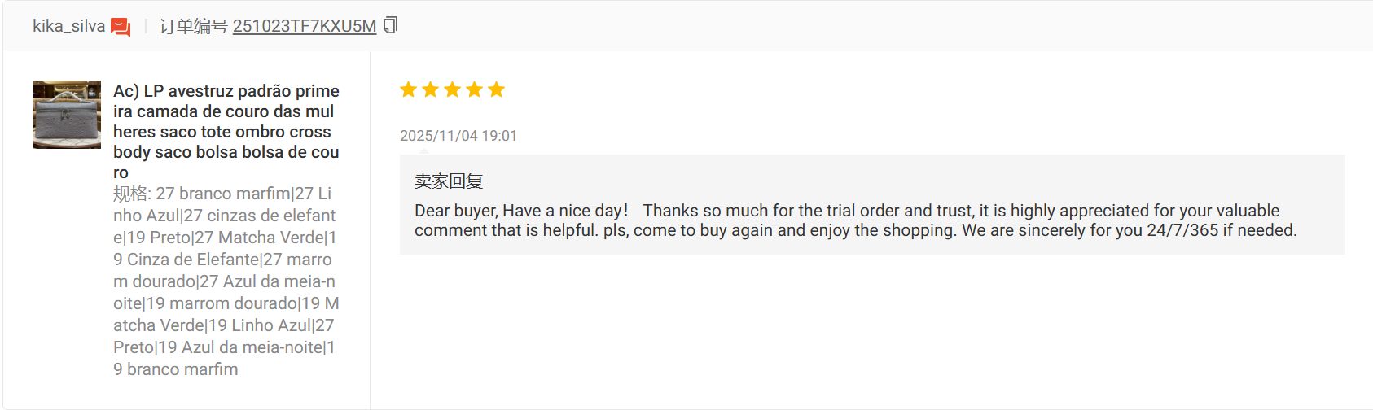The height and width of the screenshot is (410, 1373).
Task: Click the LP avestruz product title
Action: (x=226, y=131)
